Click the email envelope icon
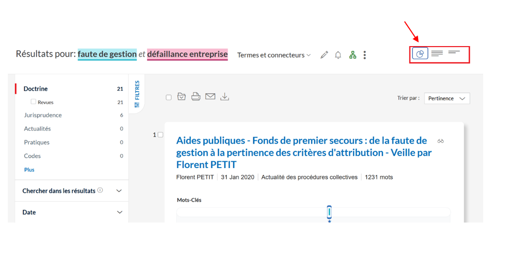 point(210,96)
